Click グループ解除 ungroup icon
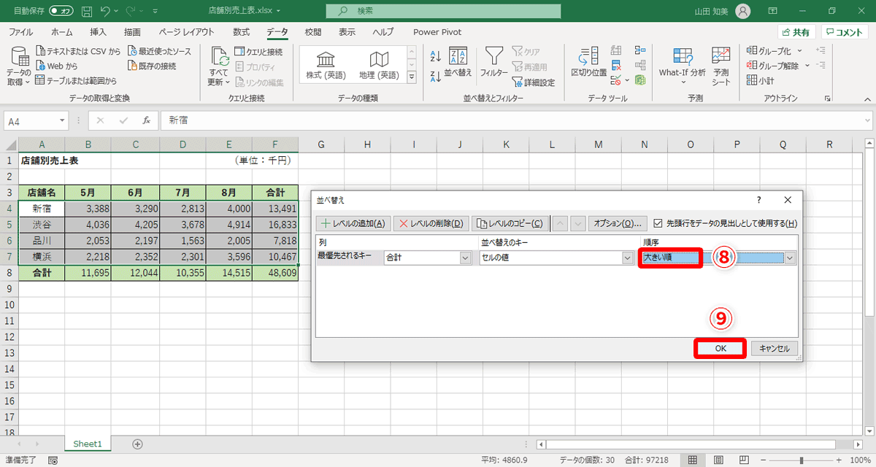 (x=752, y=66)
